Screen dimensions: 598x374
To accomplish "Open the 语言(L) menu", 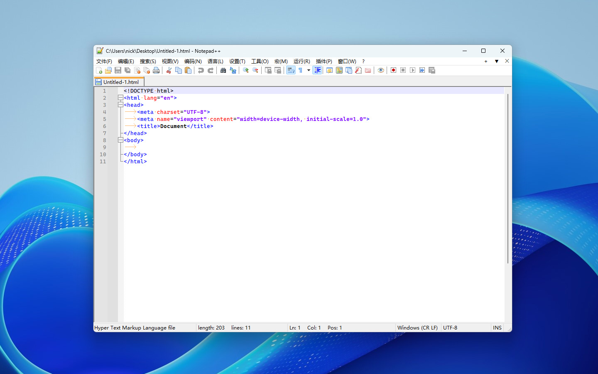I will pos(216,61).
